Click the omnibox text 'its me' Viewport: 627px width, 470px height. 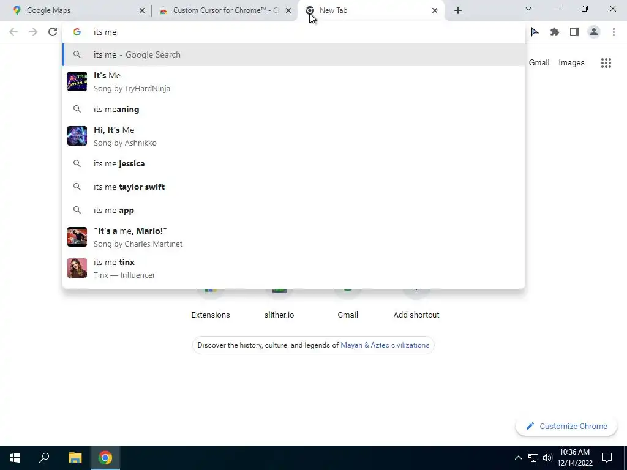[105, 32]
